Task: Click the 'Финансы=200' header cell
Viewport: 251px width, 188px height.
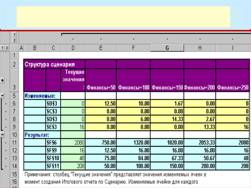Action: pyautogui.click(x=200, y=80)
